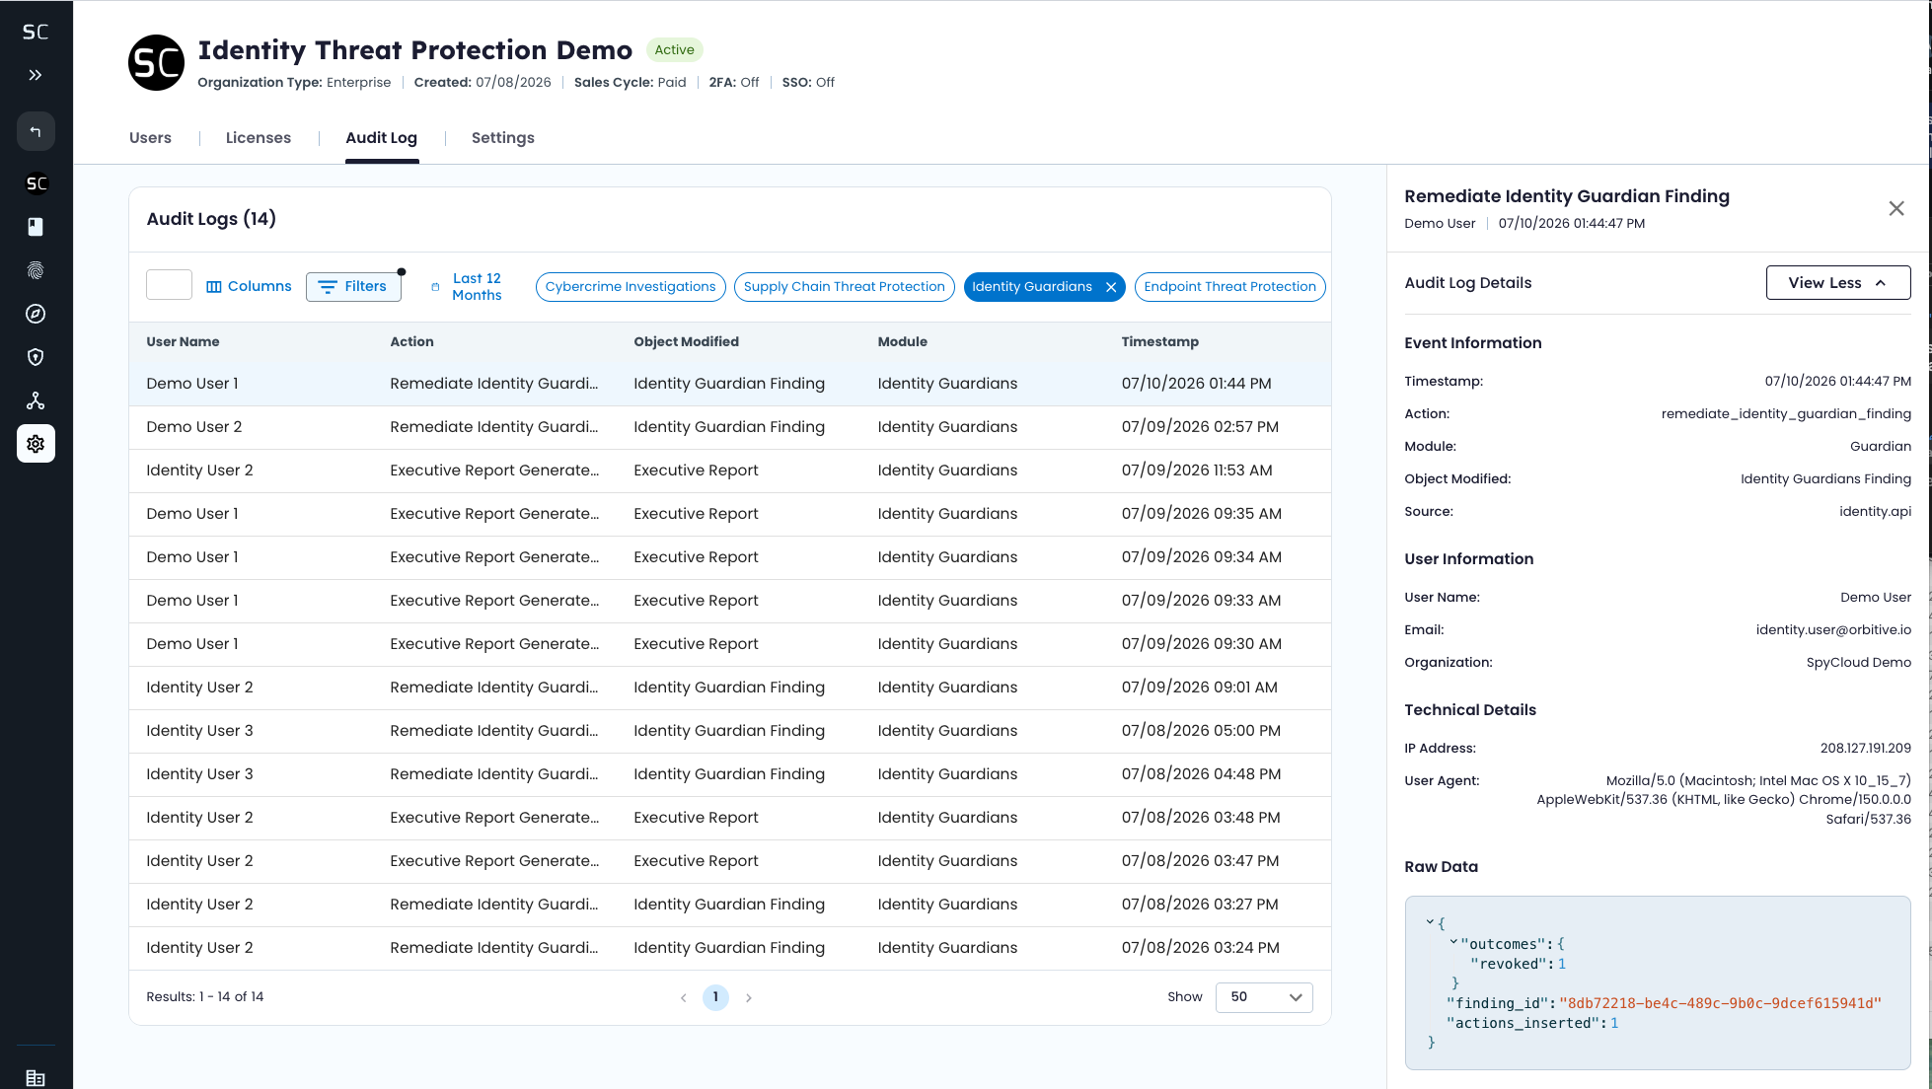Image resolution: width=1932 pixels, height=1089 pixels.
Task: Click the email identity.user@orbitive.io
Action: (1833, 630)
